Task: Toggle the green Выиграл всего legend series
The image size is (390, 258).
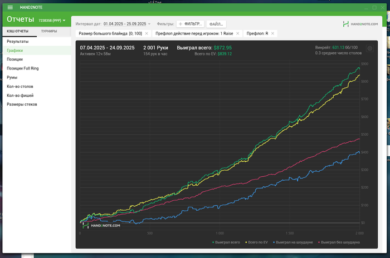Action: (226, 242)
